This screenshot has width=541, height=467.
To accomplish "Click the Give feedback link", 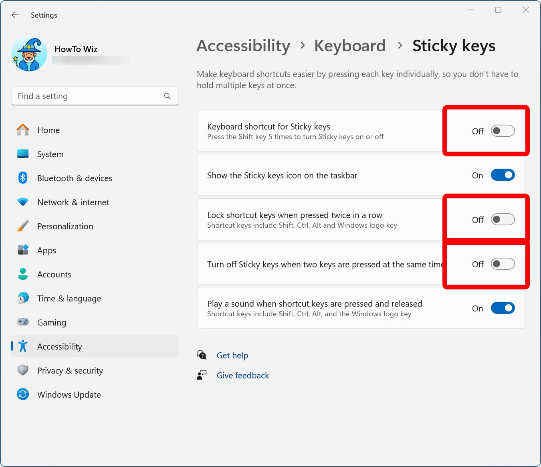I will (x=243, y=376).
